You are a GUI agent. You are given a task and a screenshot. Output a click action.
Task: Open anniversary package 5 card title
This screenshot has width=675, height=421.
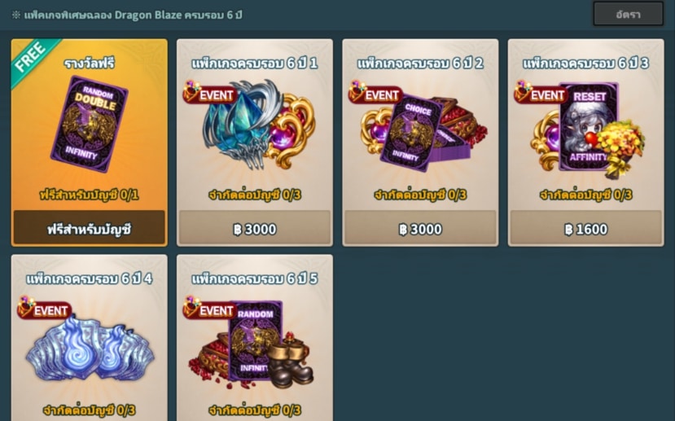pyautogui.click(x=255, y=278)
